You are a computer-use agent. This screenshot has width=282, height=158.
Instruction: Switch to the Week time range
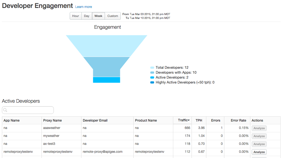tap(98, 16)
